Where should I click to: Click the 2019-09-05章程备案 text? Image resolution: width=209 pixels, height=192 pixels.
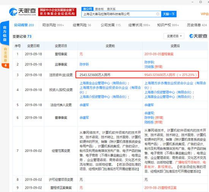coord(159,54)
